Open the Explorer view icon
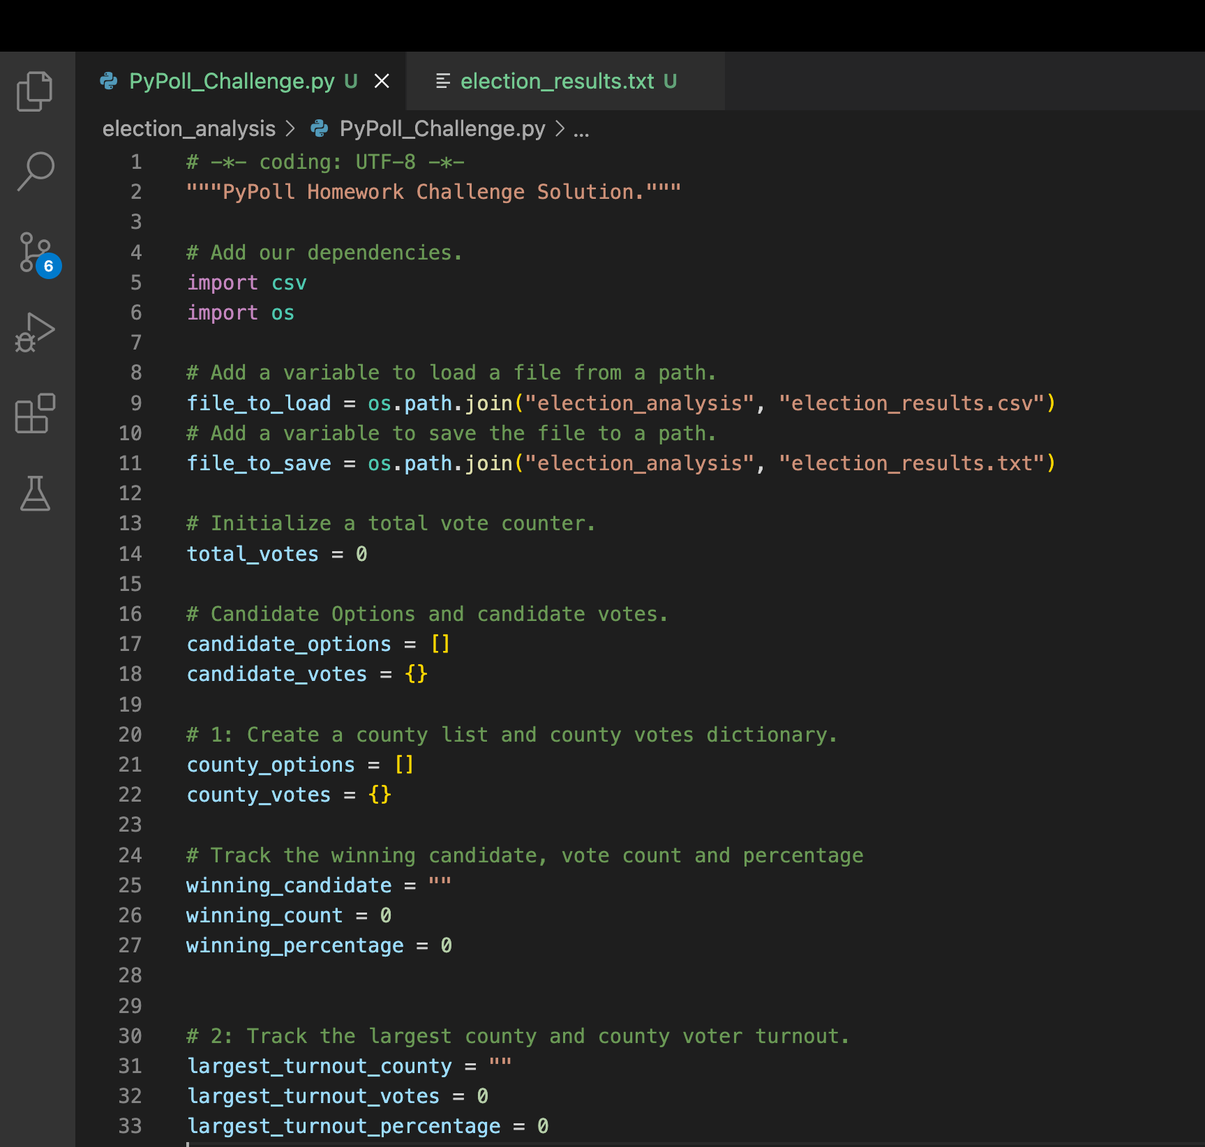Viewport: 1205px width, 1147px height. pyautogui.click(x=35, y=91)
